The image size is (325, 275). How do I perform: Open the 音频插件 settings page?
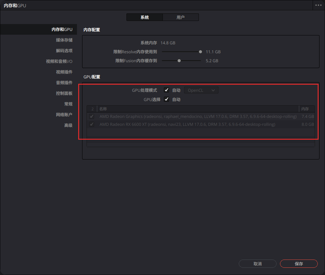[64, 82]
